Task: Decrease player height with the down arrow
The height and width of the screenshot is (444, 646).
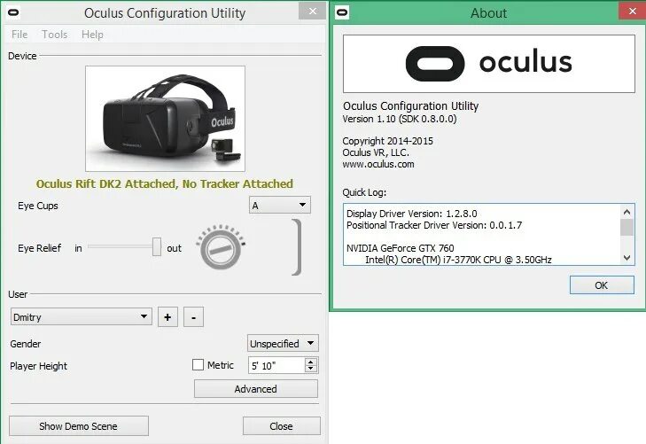Action: [x=311, y=369]
